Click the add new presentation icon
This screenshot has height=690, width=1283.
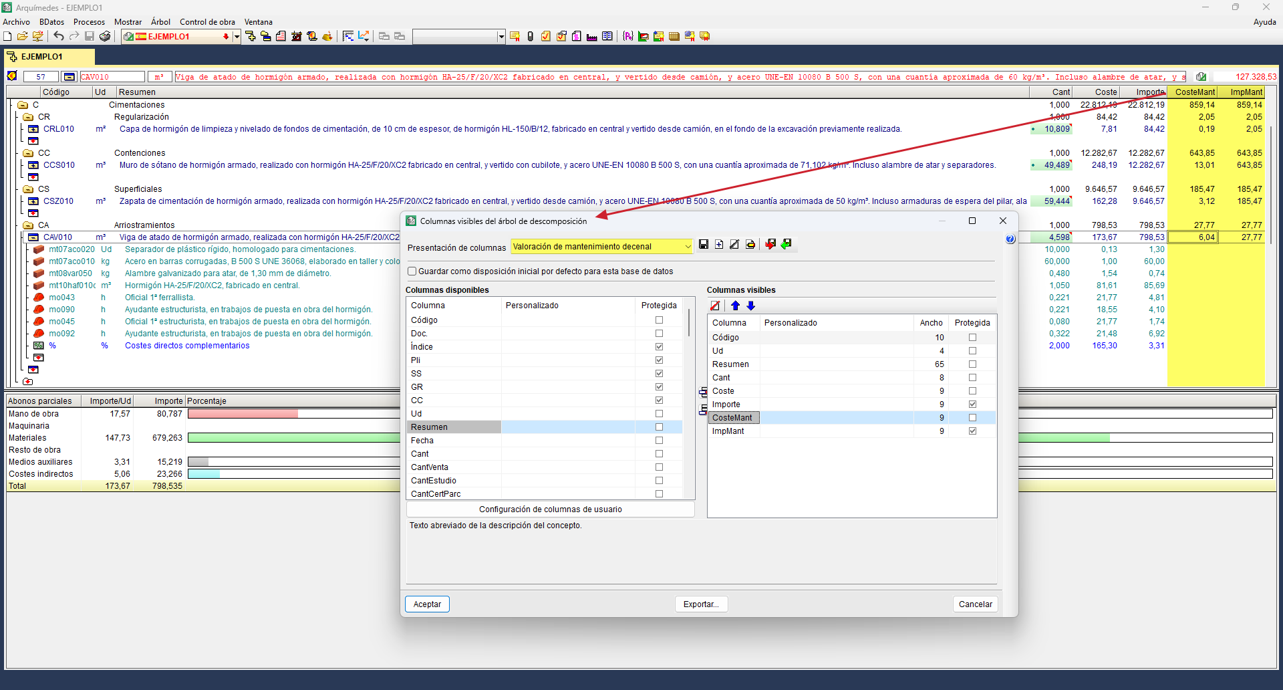(719, 245)
